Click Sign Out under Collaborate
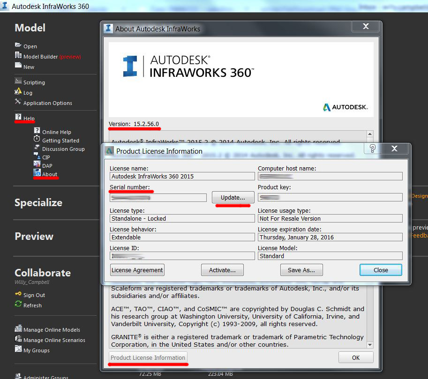The width and height of the screenshot is (428, 379). coord(34,295)
